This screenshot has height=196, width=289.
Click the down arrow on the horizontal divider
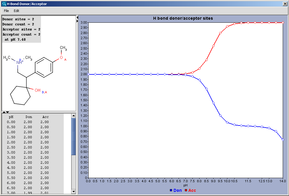pyautogui.click(x=7, y=112)
